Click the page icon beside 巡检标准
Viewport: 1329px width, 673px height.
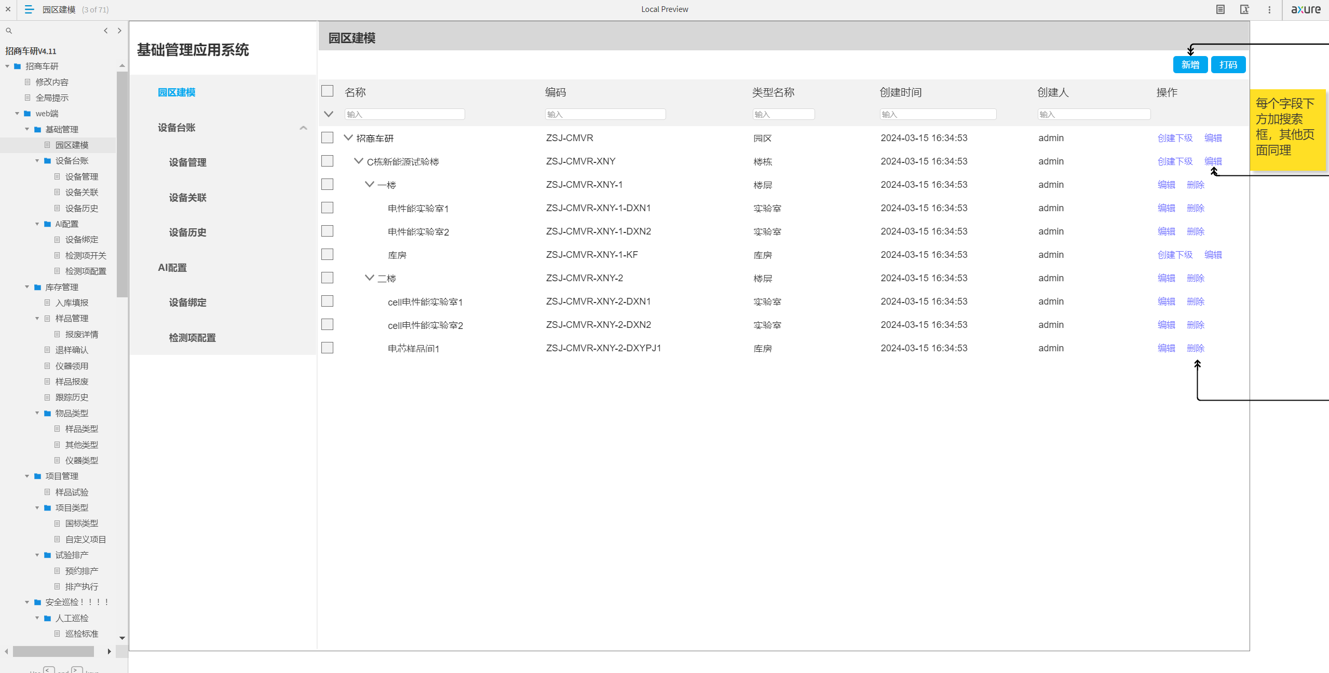pos(57,634)
